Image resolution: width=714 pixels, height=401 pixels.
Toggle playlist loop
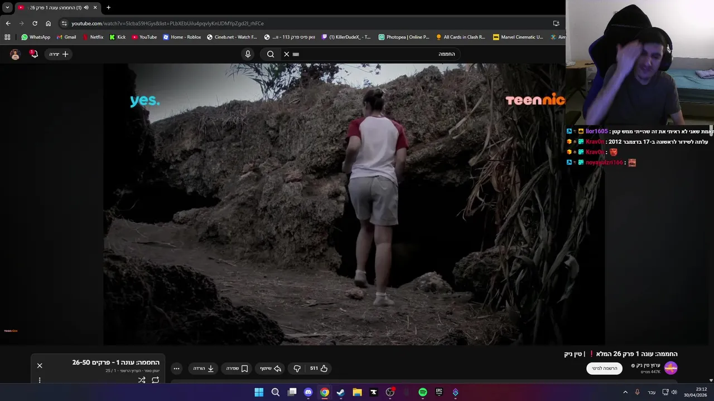tap(155, 380)
